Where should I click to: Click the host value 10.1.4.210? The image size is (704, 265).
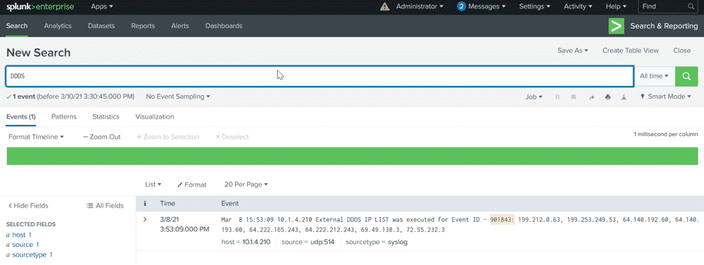tap(255, 242)
